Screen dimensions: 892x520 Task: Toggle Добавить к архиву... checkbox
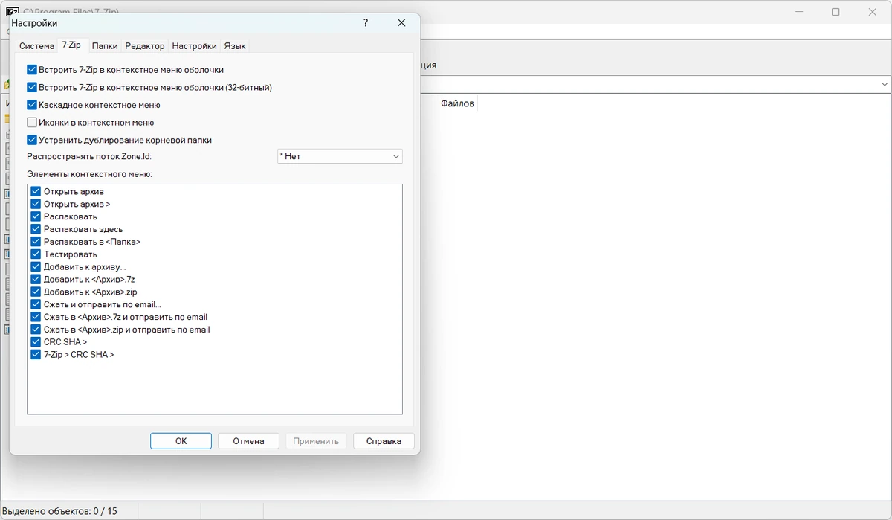36,267
